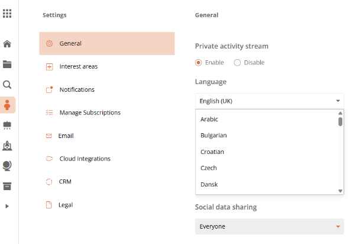
Task: Expand the sidebar with the play arrow
Action: click(7, 206)
